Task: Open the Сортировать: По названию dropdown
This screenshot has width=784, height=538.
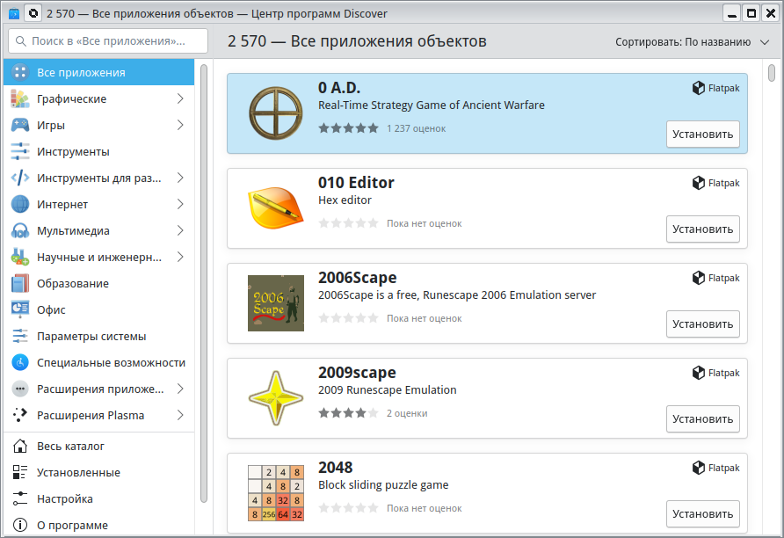Action: coord(693,41)
